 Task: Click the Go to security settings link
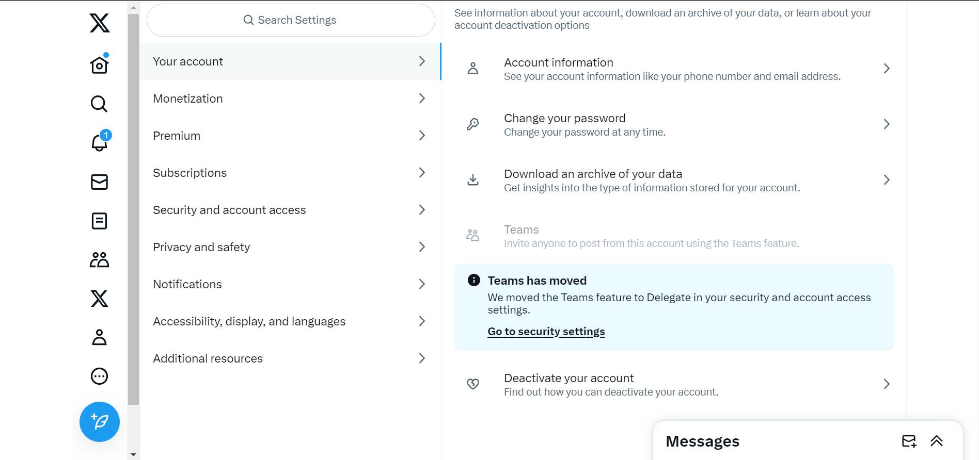click(x=546, y=331)
